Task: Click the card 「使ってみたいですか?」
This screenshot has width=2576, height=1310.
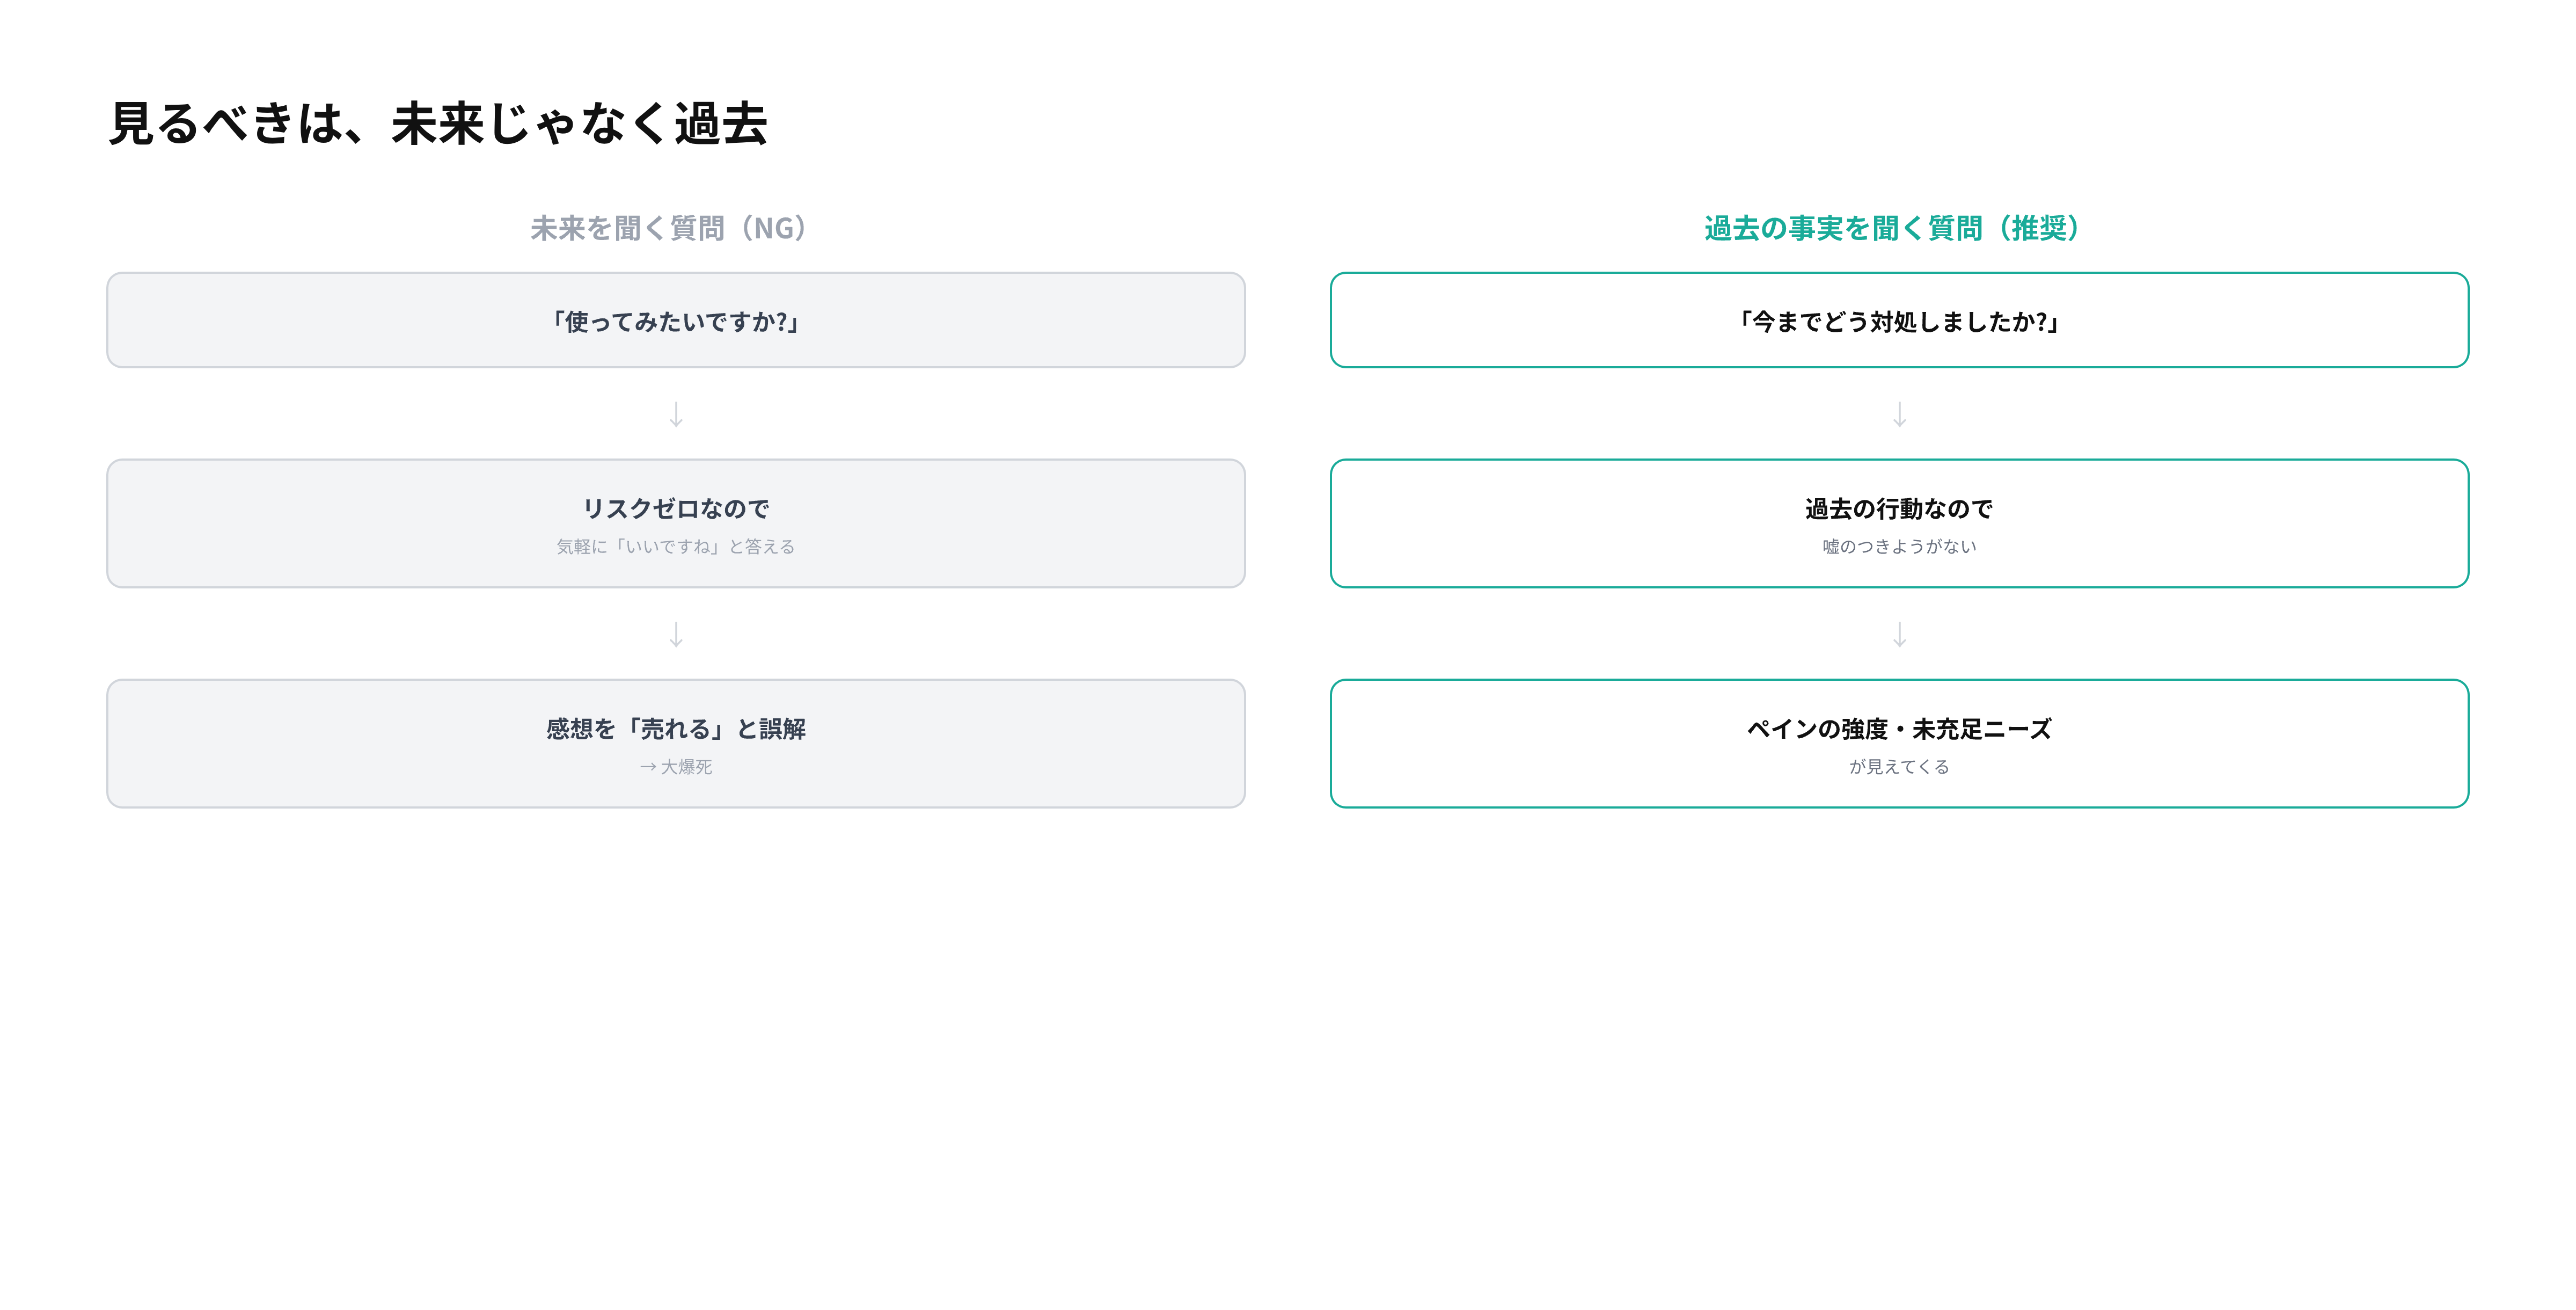Action: pyautogui.click(x=676, y=320)
